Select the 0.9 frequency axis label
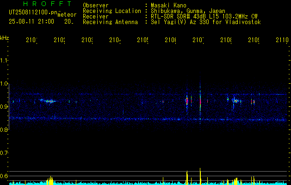Screen dimensions: 291x185 point(4,107)
